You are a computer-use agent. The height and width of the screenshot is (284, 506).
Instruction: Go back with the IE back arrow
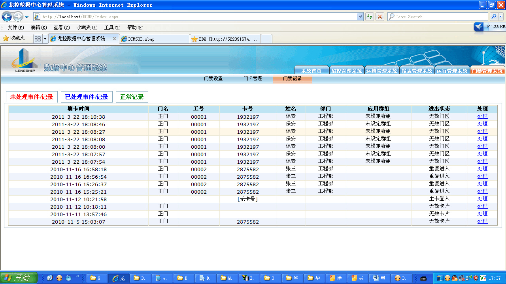[x=7, y=17]
